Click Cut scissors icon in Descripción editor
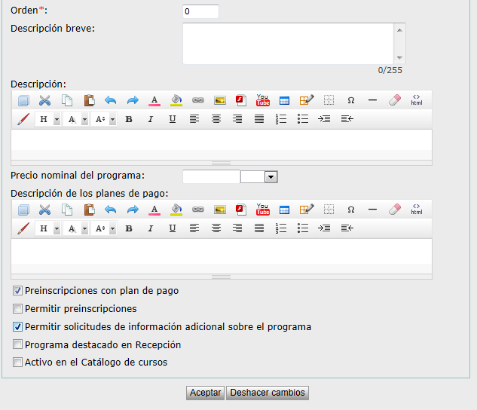 (44, 100)
